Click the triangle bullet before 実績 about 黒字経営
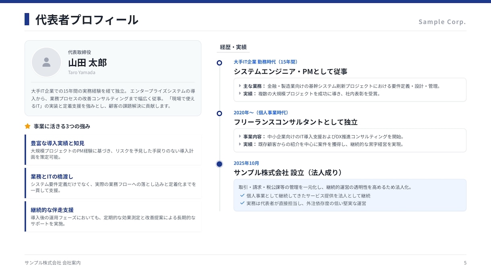The width and height of the screenshot is (491, 276). click(x=240, y=144)
